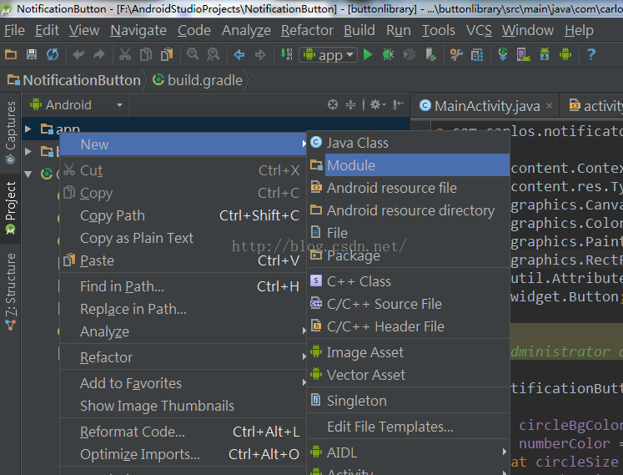Click the Paste clipboard toolbar icon
The height and width of the screenshot is (475, 623).
(x=167, y=54)
